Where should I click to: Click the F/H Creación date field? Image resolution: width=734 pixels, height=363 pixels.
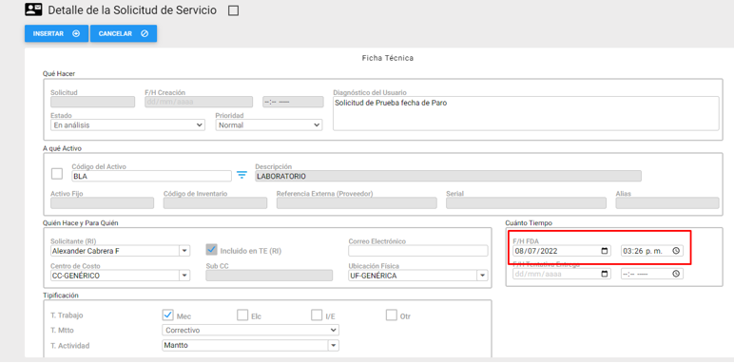coord(199,102)
